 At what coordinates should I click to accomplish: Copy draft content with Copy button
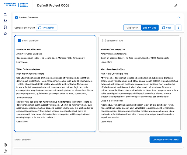tap(167, 28)
